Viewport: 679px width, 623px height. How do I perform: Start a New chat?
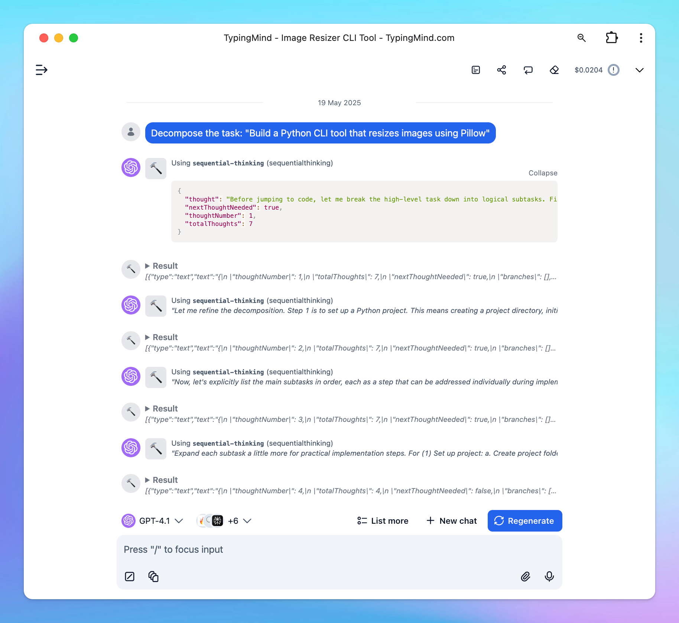click(x=452, y=521)
